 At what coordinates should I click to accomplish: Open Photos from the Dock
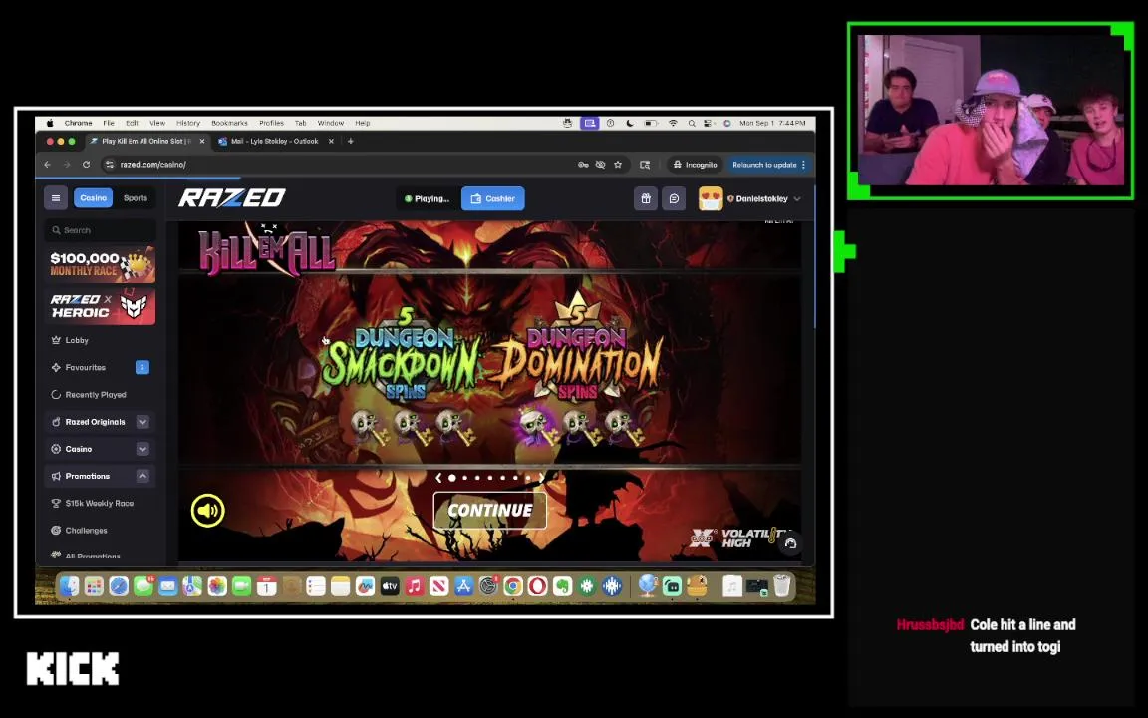point(216,586)
